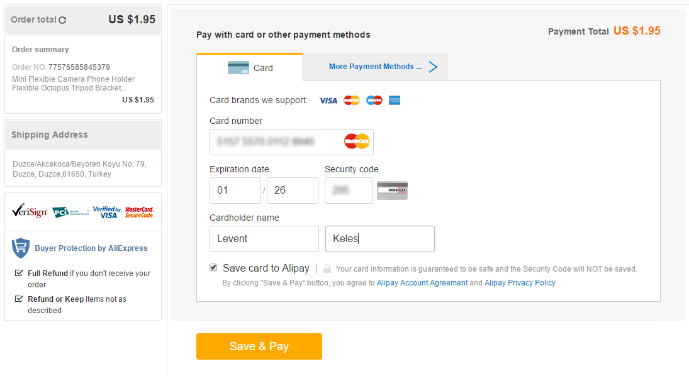Click the MasterCard SecureCode badge
This screenshot has width=689, height=376.
pyautogui.click(x=139, y=212)
